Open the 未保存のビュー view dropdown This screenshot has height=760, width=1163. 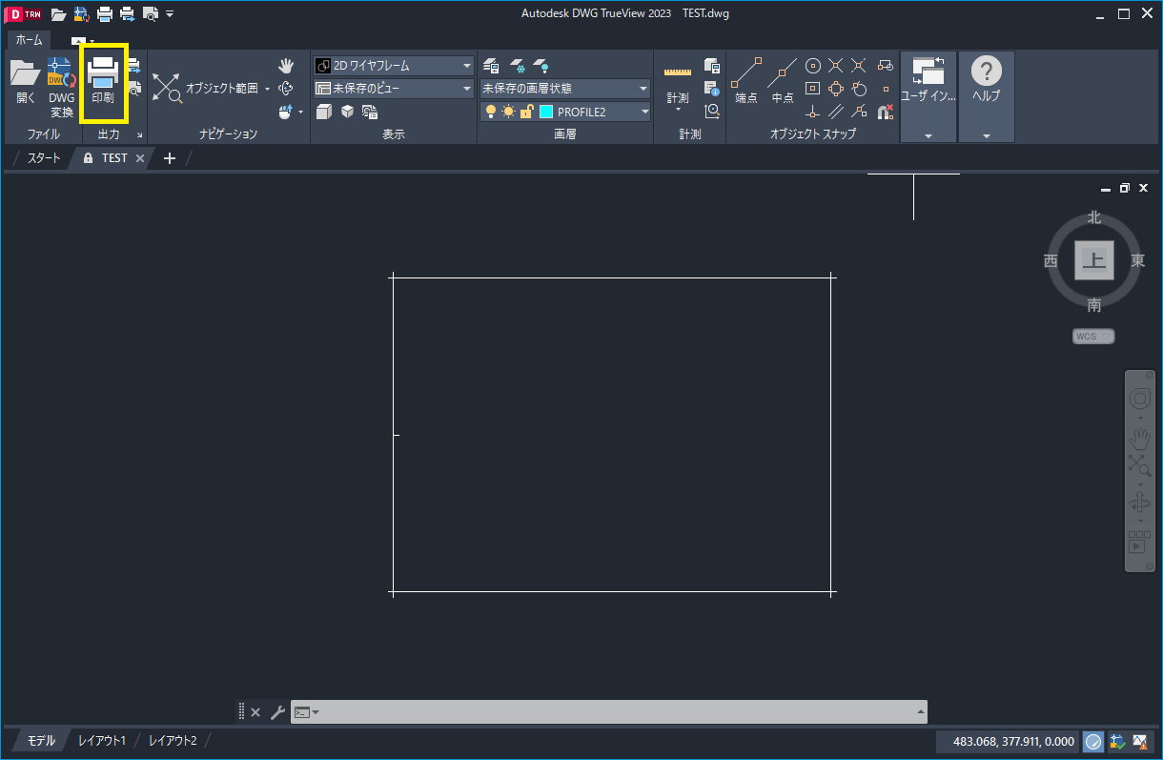(x=394, y=89)
